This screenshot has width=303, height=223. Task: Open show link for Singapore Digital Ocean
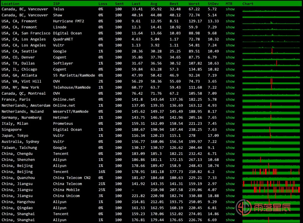[x=230, y=129]
